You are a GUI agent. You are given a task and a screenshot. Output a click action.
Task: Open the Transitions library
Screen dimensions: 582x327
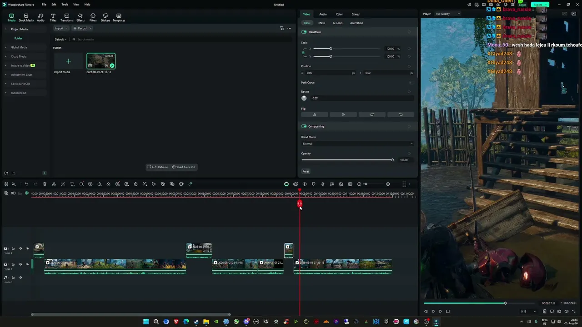point(67,18)
